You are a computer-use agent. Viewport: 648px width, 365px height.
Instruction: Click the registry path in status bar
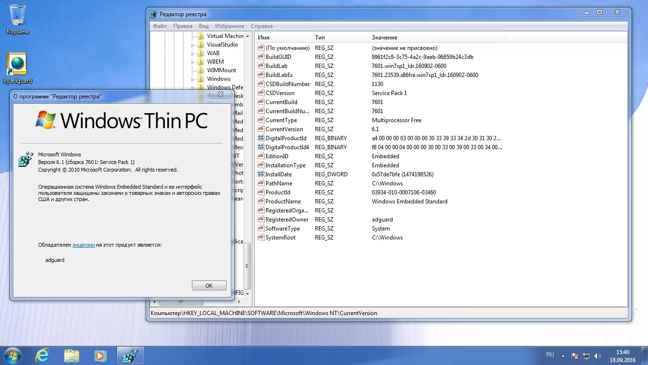(264, 313)
